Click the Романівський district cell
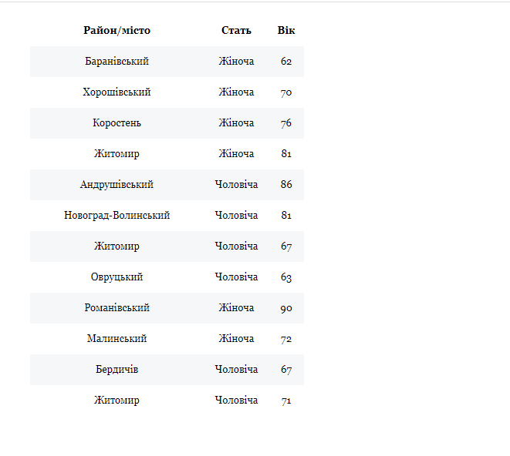Viewport: 510px width, 456px height. tap(117, 308)
